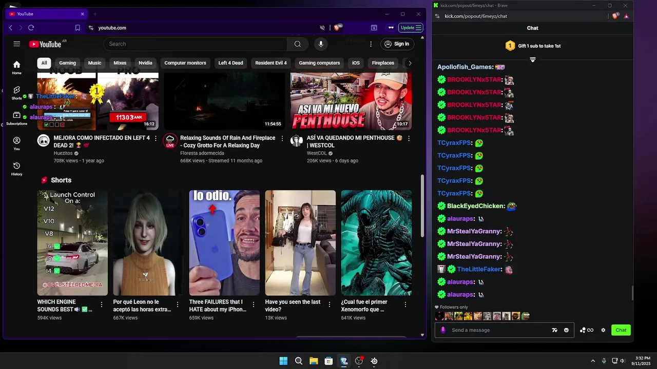Click the green Chat send button
This screenshot has height=369, width=657.
point(621,330)
